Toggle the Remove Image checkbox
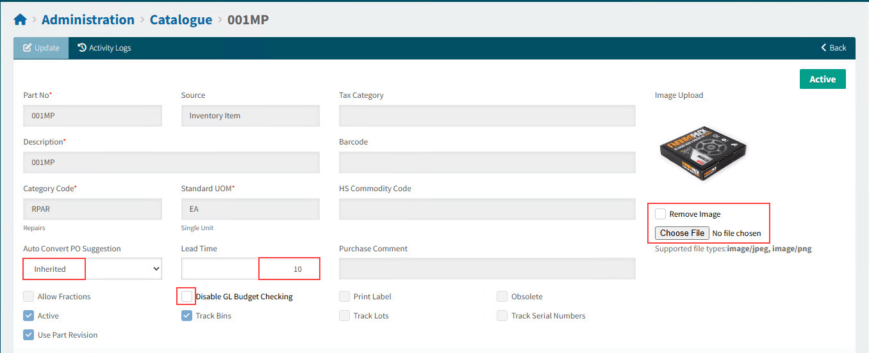The image size is (869, 353). click(661, 214)
